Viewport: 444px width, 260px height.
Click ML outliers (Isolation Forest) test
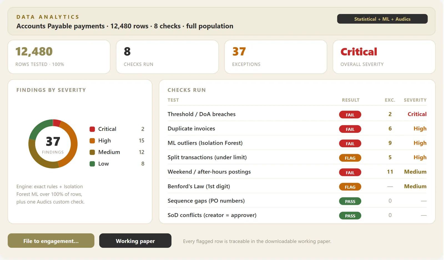(205, 143)
